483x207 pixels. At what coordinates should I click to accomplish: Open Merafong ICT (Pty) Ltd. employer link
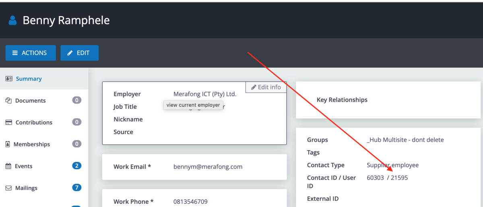(204, 94)
